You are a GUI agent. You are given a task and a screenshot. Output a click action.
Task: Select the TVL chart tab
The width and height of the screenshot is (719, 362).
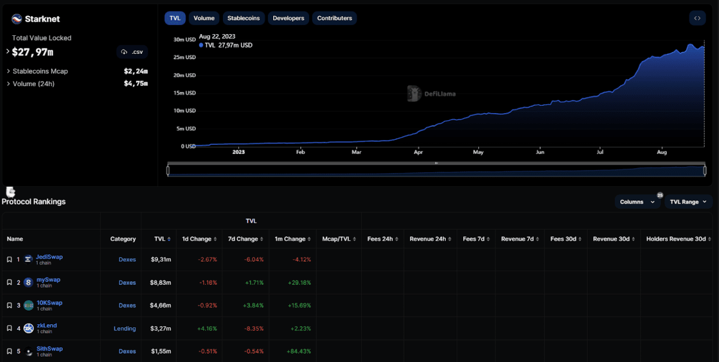[x=175, y=18]
